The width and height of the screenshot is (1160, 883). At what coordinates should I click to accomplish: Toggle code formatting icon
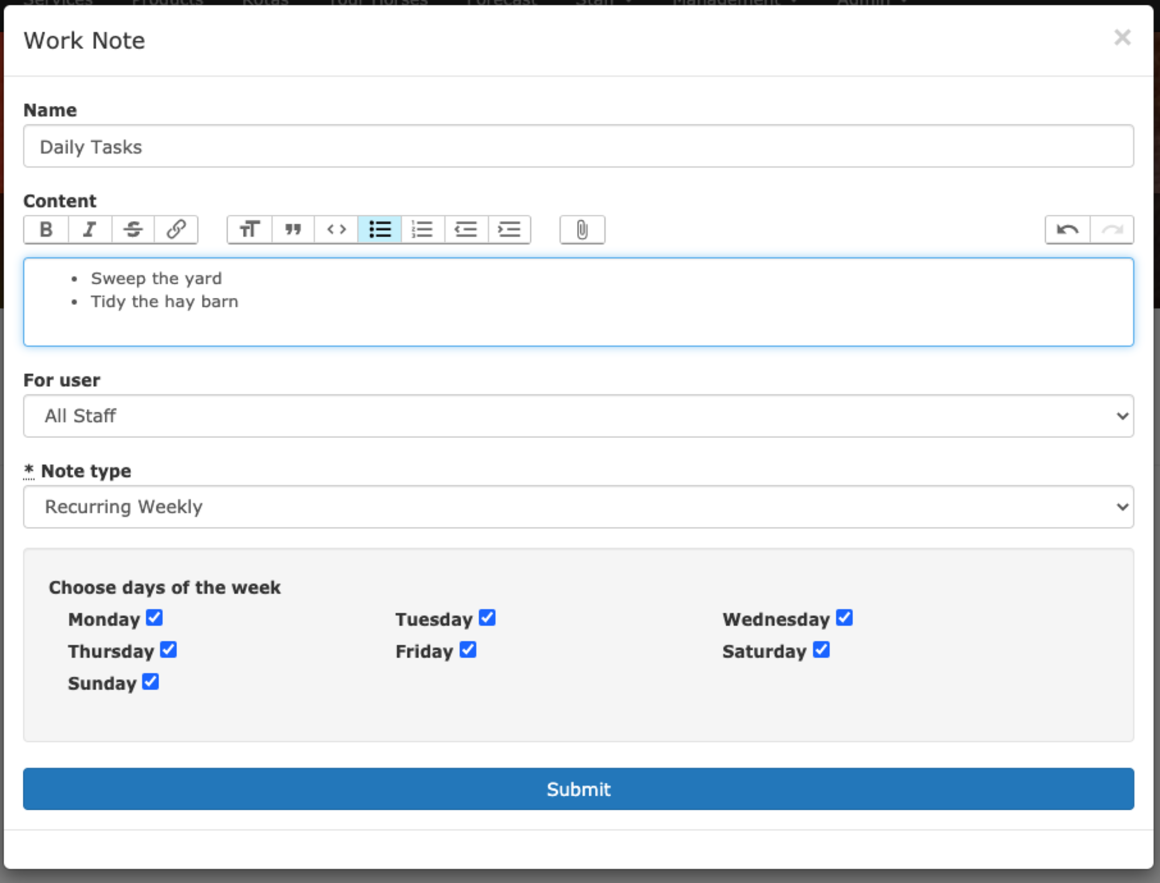tap(336, 230)
